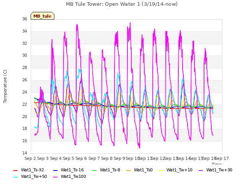245x184 pixels.
Task: Click the yellow Wat1_Tw+10 legend swatch
Action: 161,170
